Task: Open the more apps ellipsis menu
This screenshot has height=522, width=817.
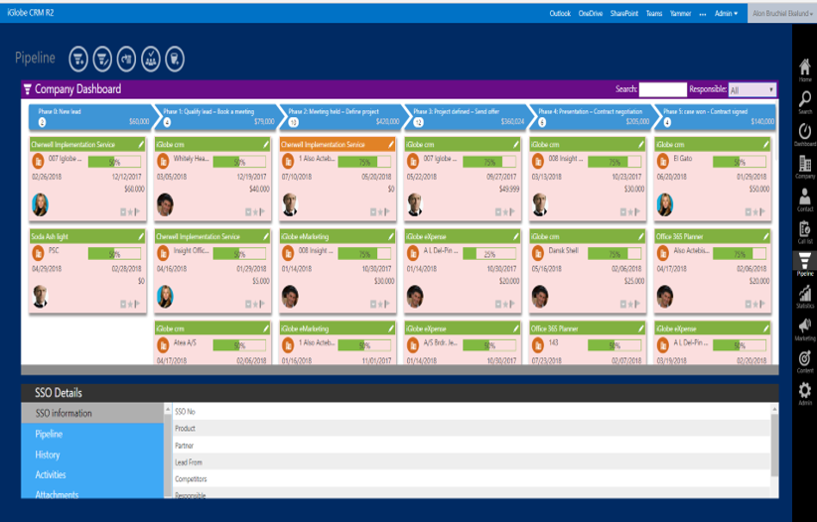Action: (703, 14)
